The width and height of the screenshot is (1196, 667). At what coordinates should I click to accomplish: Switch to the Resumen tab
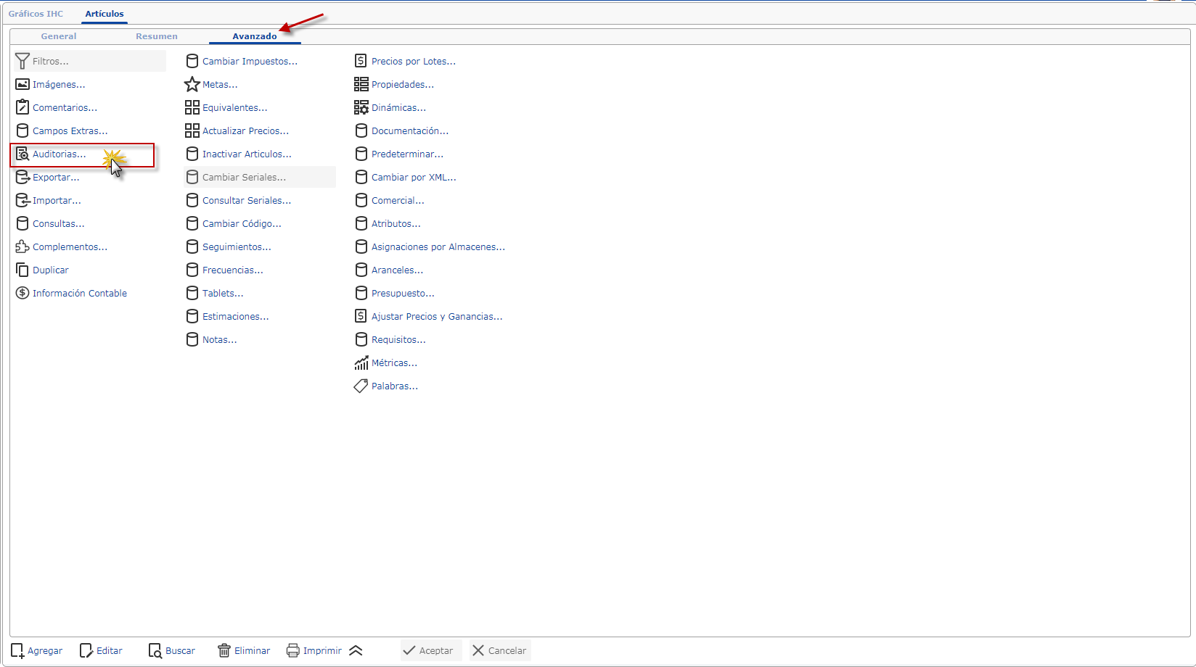156,36
